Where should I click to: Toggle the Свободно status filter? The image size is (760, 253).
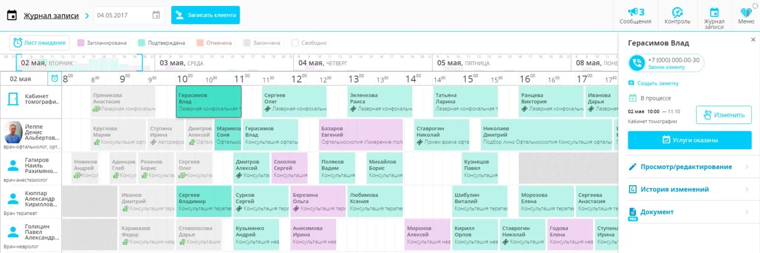click(x=309, y=43)
